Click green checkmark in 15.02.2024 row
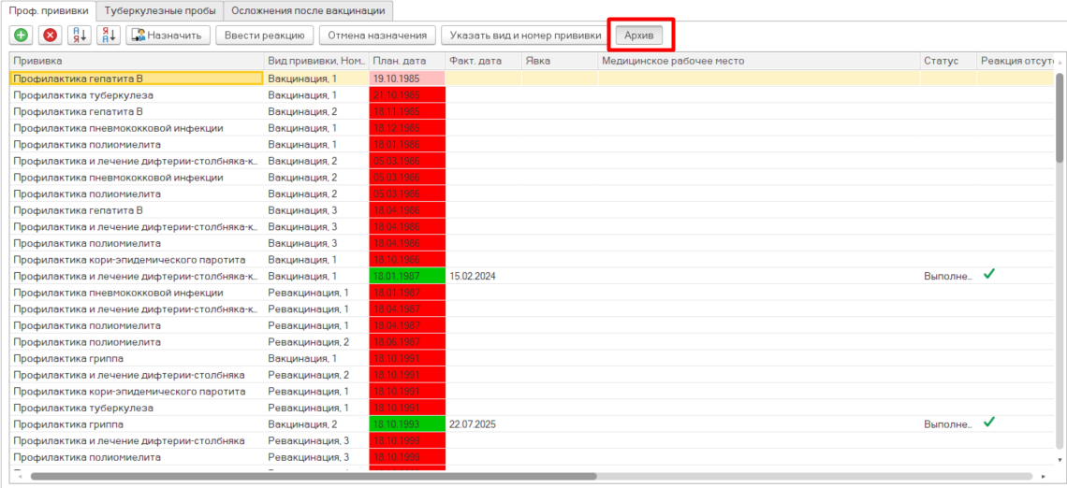The height and width of the screenshot is (488, 1067). click(988, 275)
